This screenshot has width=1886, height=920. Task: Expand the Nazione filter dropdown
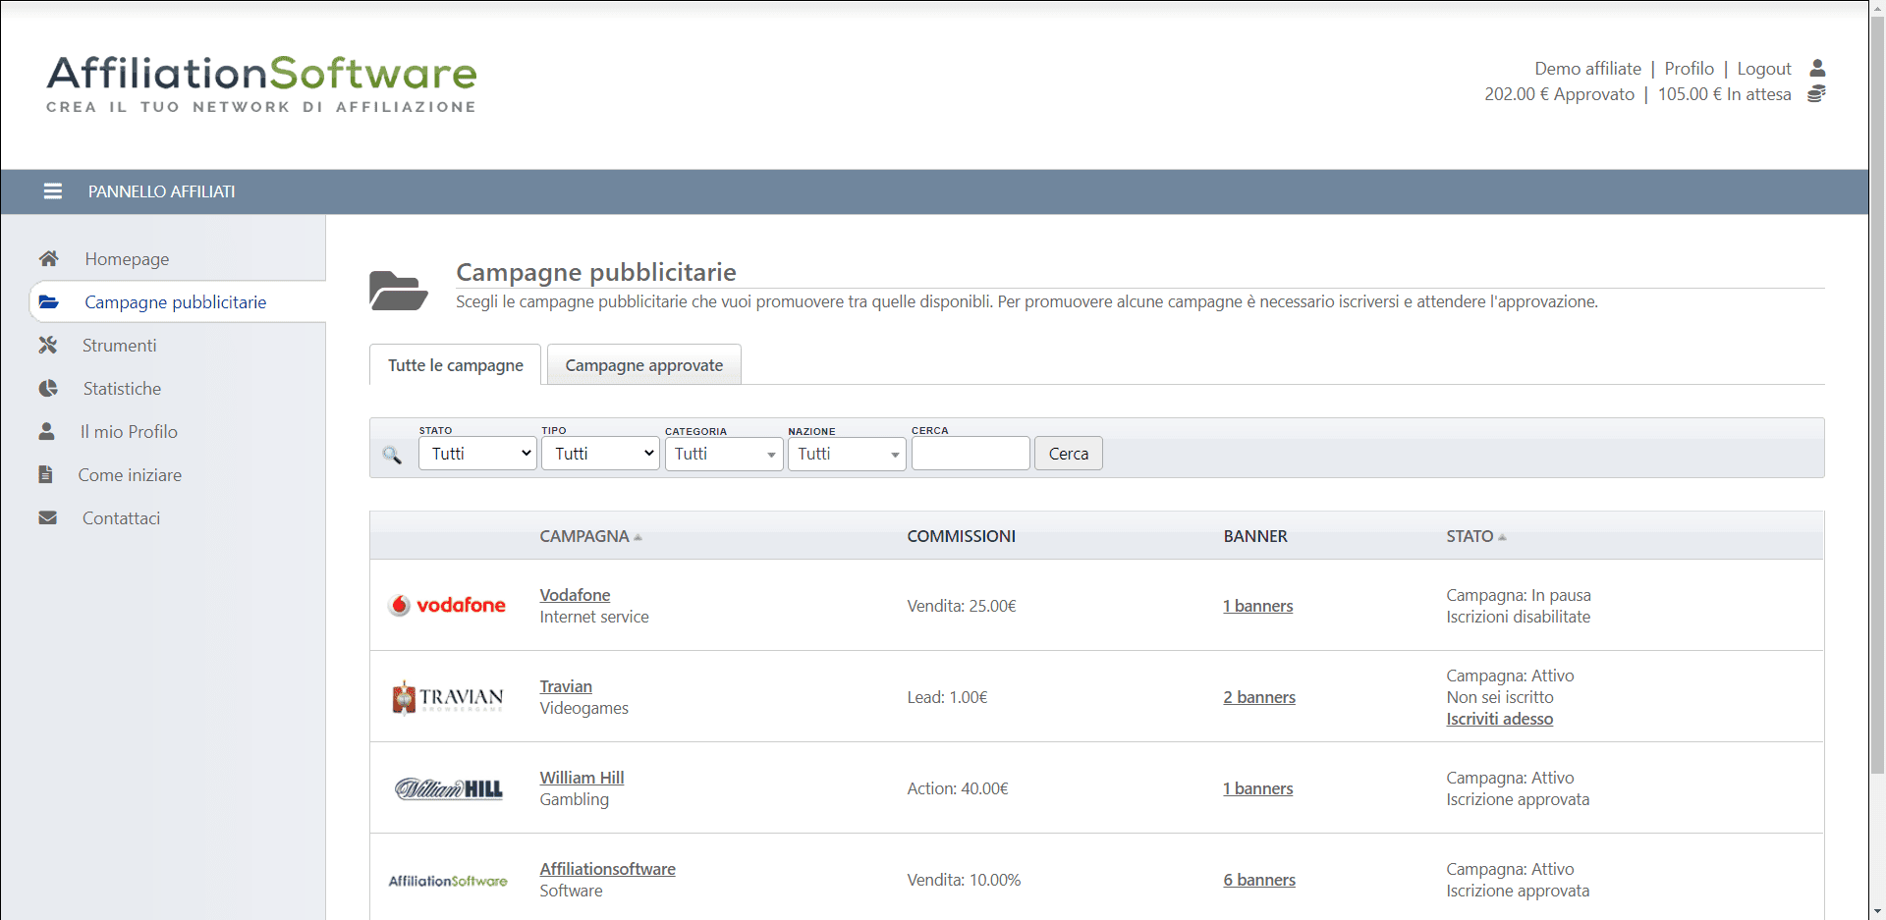pos(847,454)
